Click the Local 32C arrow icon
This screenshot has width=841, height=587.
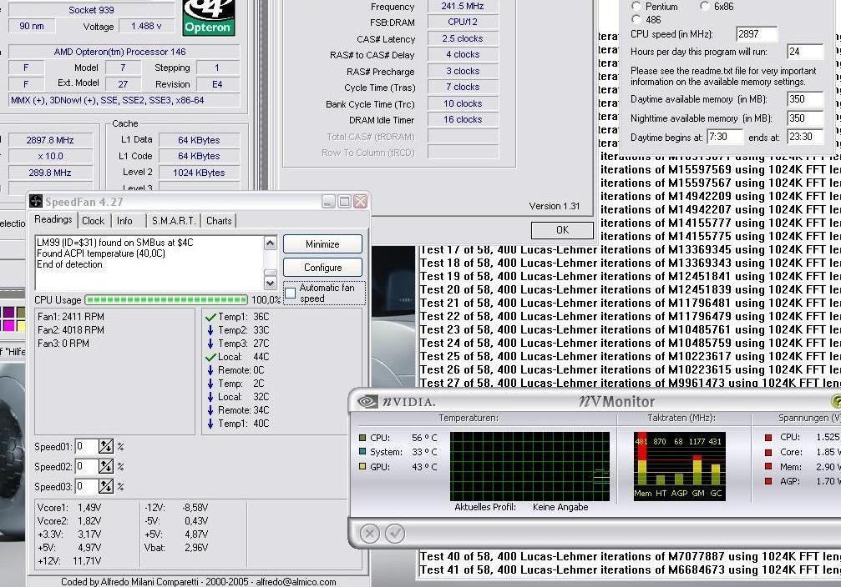point(210,397)
